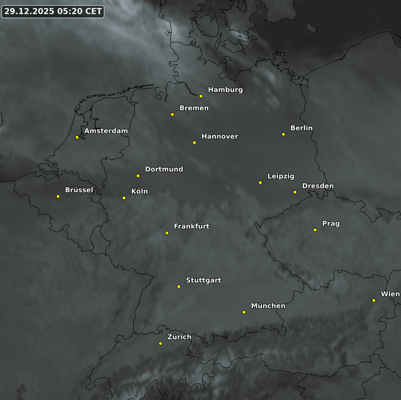Select the Dortmund text label
The width and height of the screenshot is (401, 400).
coord(164,170)
